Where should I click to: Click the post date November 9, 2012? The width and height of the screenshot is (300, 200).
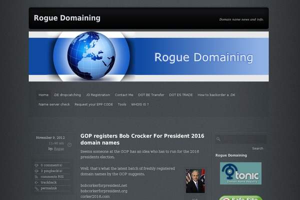[50, 137]
